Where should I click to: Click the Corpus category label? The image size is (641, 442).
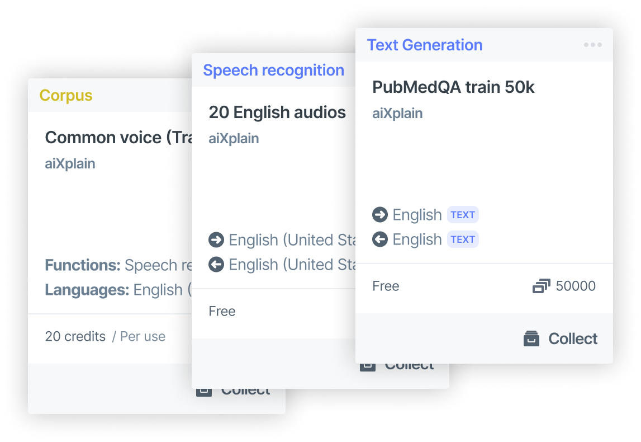(66, 96)
